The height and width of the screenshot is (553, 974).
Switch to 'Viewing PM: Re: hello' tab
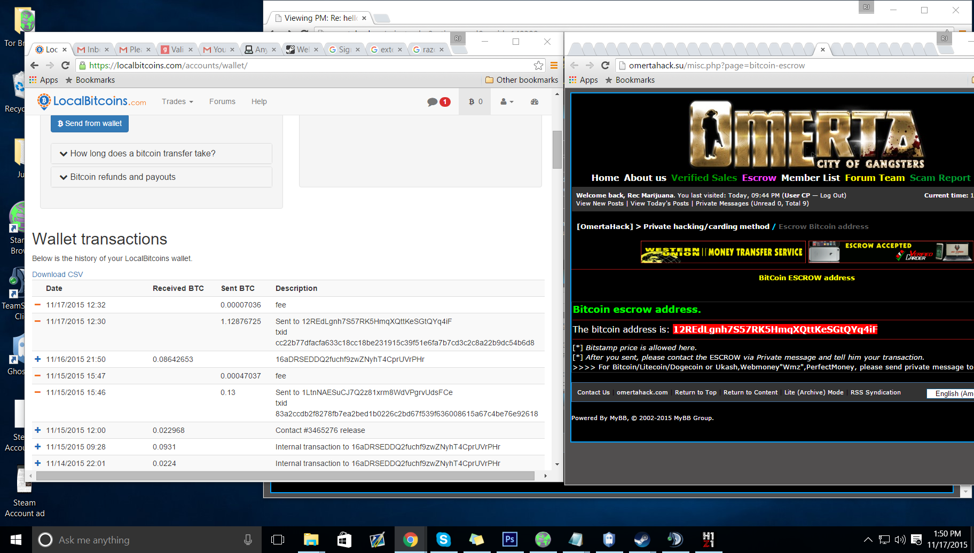coord(320,18)
